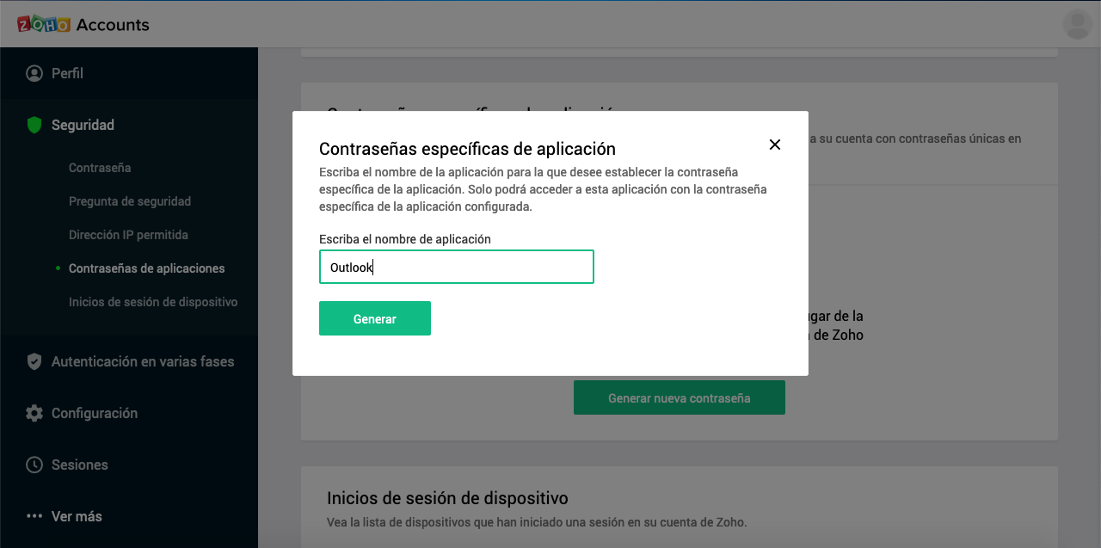Open the user avatar menu

click(1077, 24)
